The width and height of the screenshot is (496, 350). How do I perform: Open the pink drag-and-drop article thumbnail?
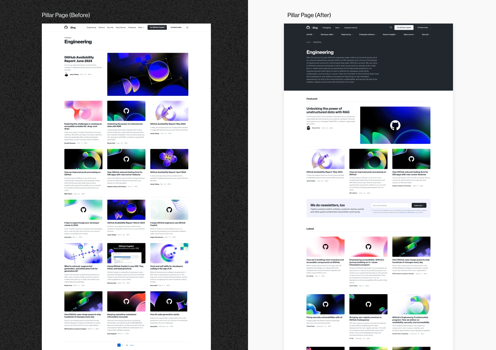click(x=83, y=111)
